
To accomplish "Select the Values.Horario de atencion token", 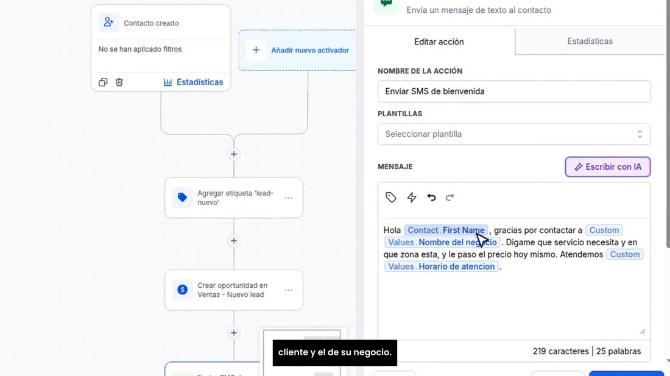I will tap(441, 266).
